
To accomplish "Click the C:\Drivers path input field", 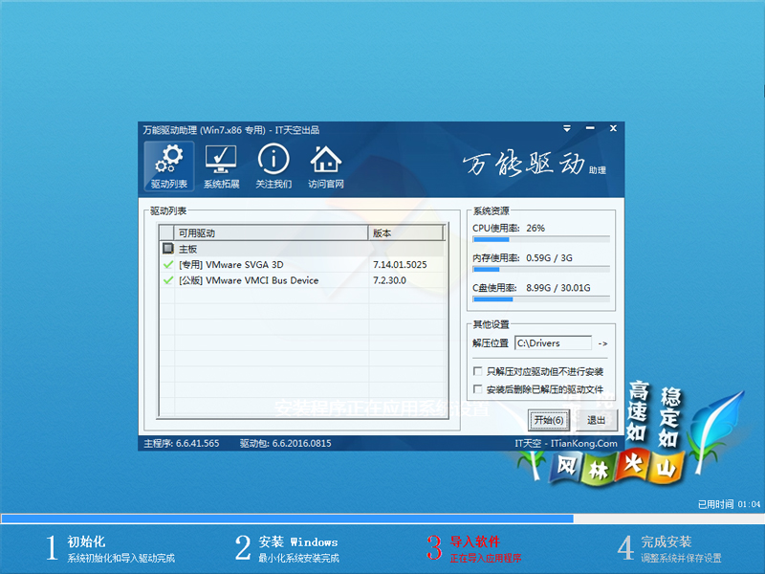I will click(x=555, y=343).
